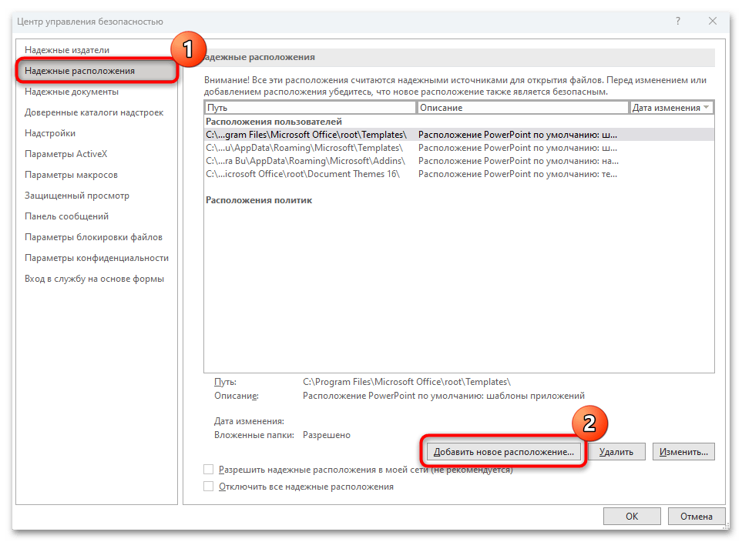Click the Удалить button

(x=617, y=451)
